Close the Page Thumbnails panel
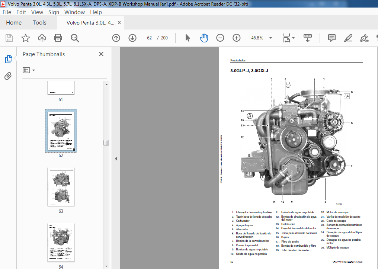Viewport: 378px width, 269px height. pyautogui.click(x=101, y=54)
